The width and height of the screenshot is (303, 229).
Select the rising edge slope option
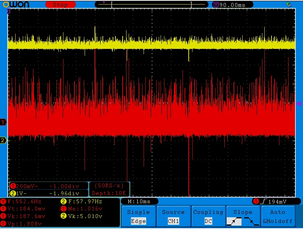click(x=234, y=221)
